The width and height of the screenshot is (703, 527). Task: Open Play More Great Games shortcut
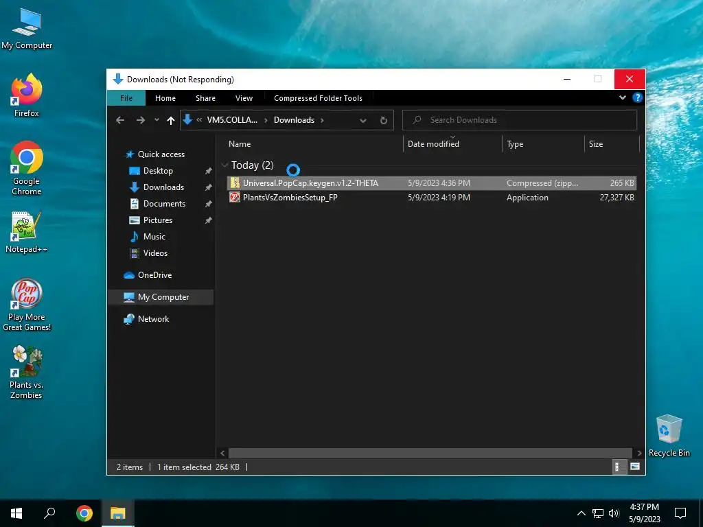point(27,305)
